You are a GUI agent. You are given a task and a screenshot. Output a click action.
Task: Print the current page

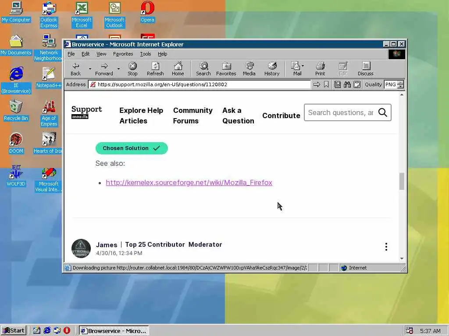[320, 69]
